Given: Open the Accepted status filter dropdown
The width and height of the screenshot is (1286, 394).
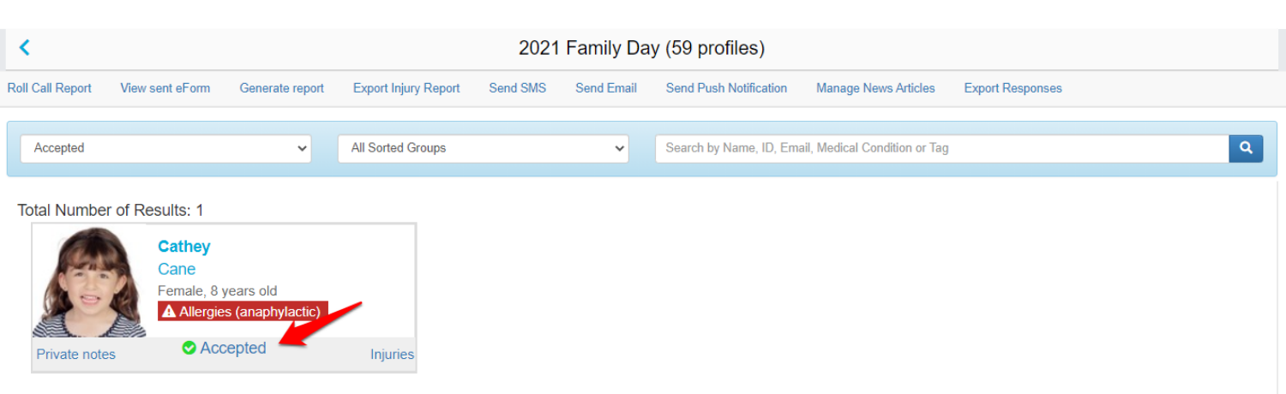Looking at the screenshot, I should [165, 148].
